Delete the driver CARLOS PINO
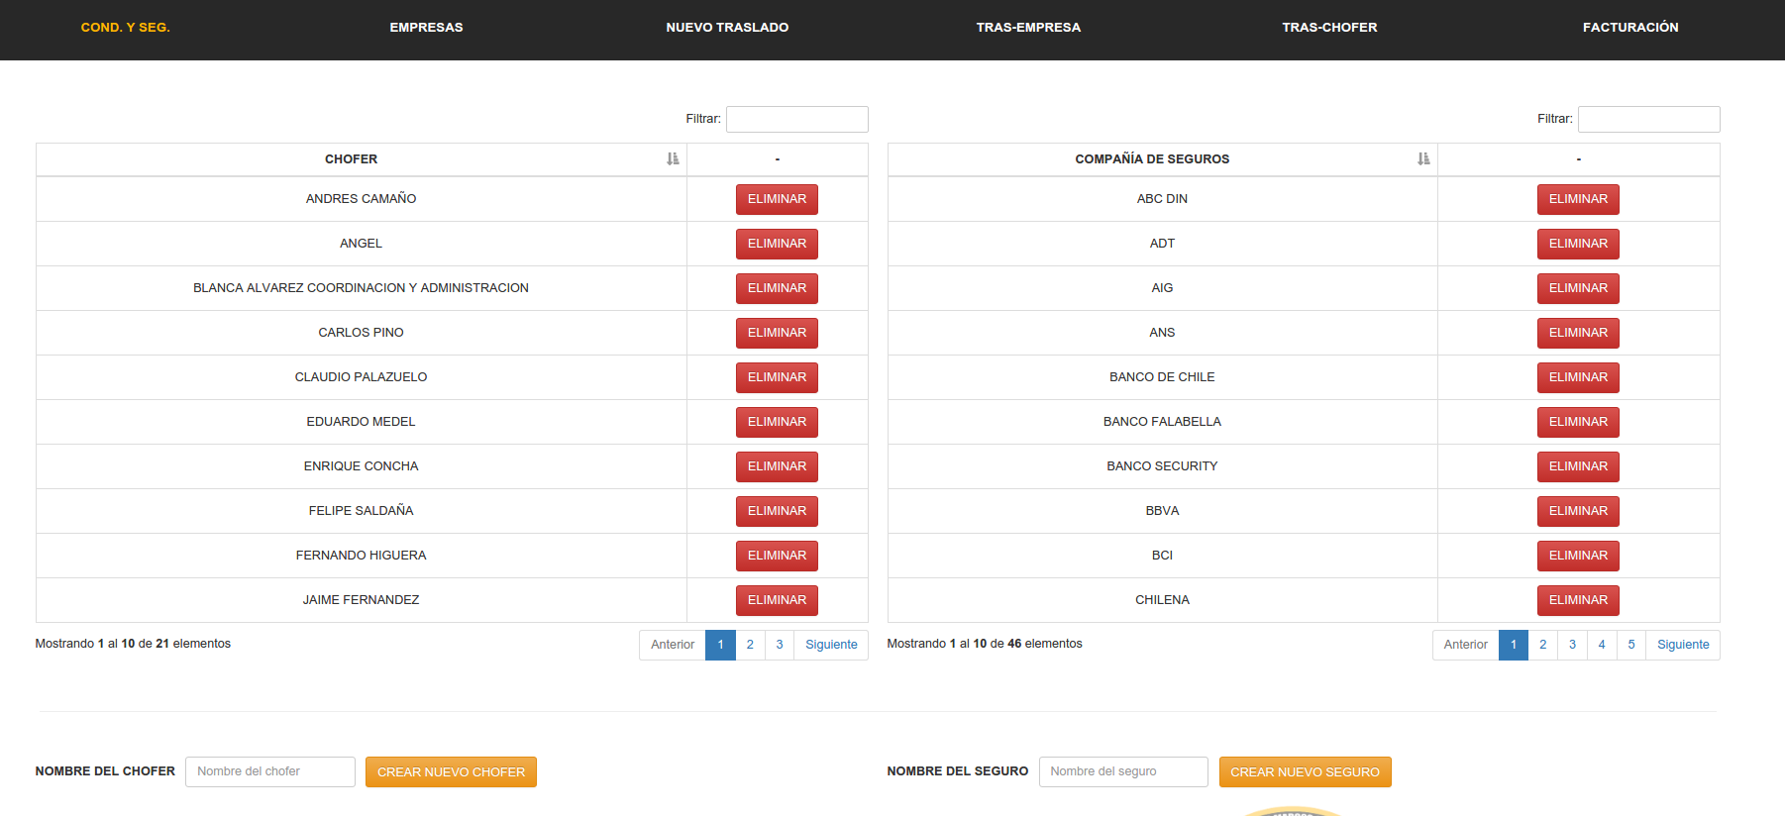The height and width of the screenshot is (816, 1785). point(777,333)
